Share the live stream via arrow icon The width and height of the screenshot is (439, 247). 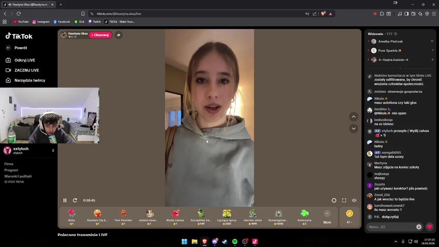tap(118, 35)
